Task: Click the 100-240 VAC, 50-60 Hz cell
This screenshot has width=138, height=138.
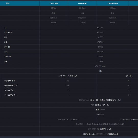Action: tap(68, 119)
